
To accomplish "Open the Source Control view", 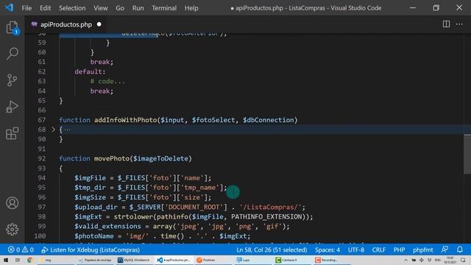I will pyautogui.click(x=12, y=80).
